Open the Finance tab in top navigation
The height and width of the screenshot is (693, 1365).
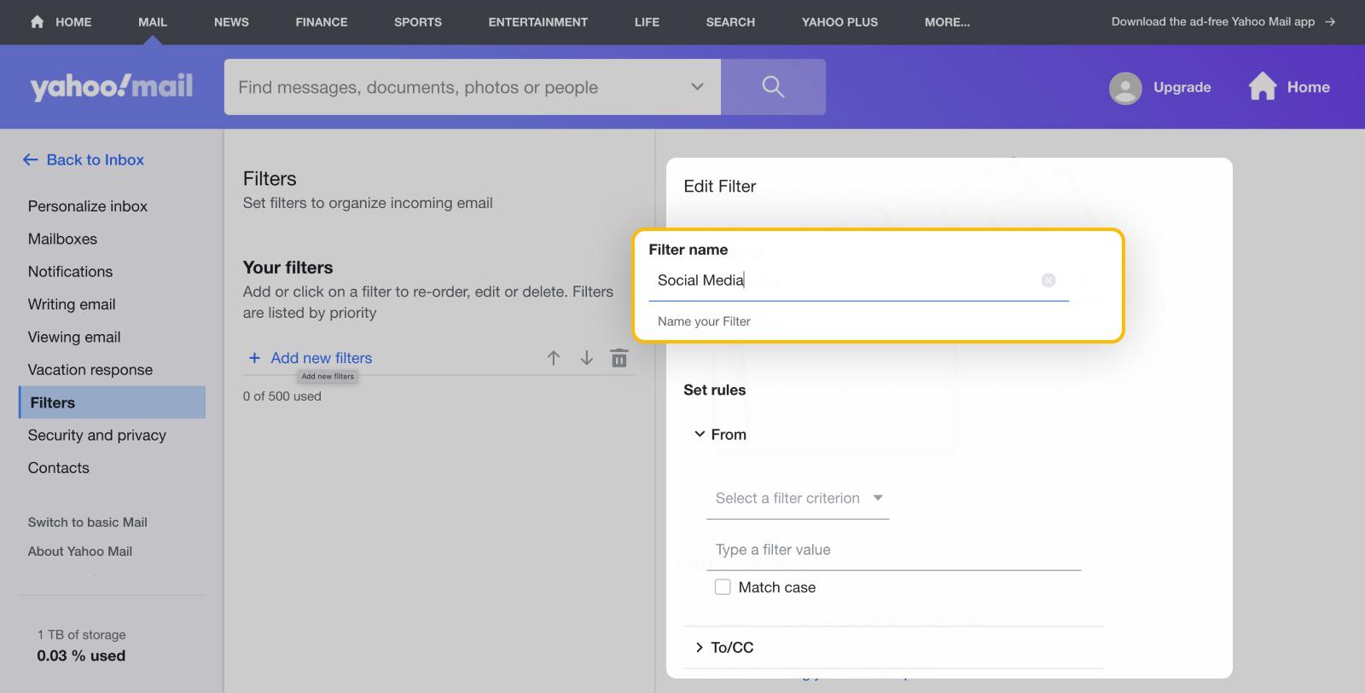(x=322, y=22)
